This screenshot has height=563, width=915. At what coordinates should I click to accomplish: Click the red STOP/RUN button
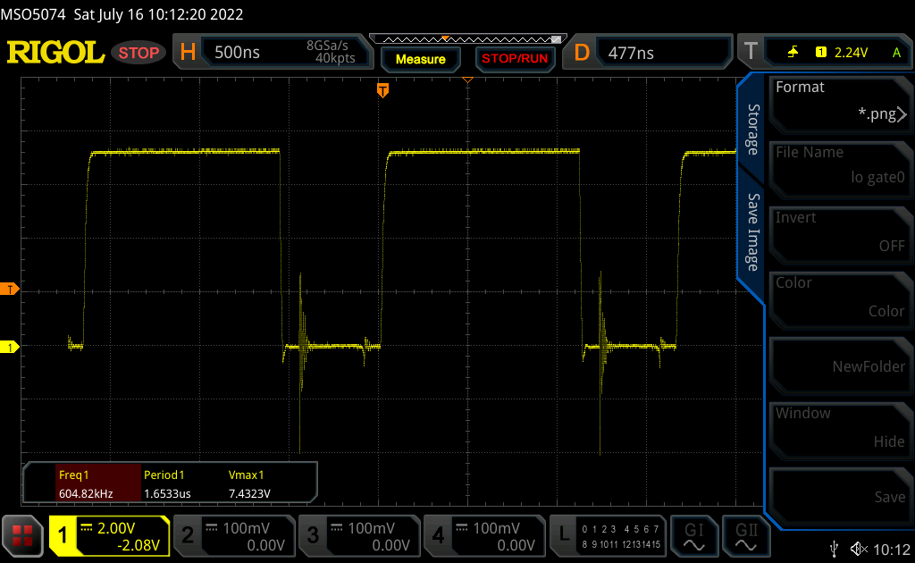514,59
